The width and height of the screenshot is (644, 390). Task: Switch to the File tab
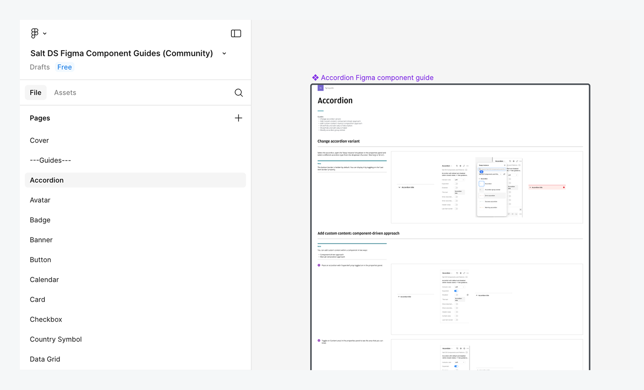coord(36,92)
